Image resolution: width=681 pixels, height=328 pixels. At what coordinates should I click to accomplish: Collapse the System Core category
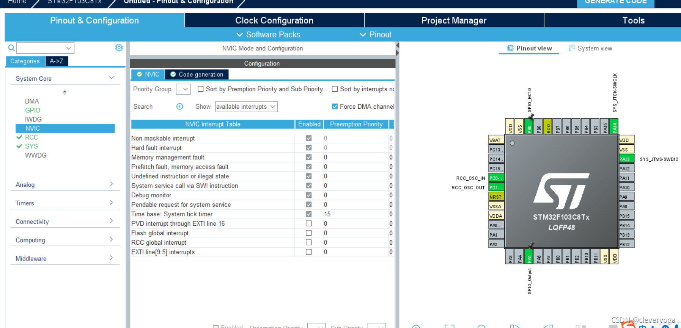112,78
